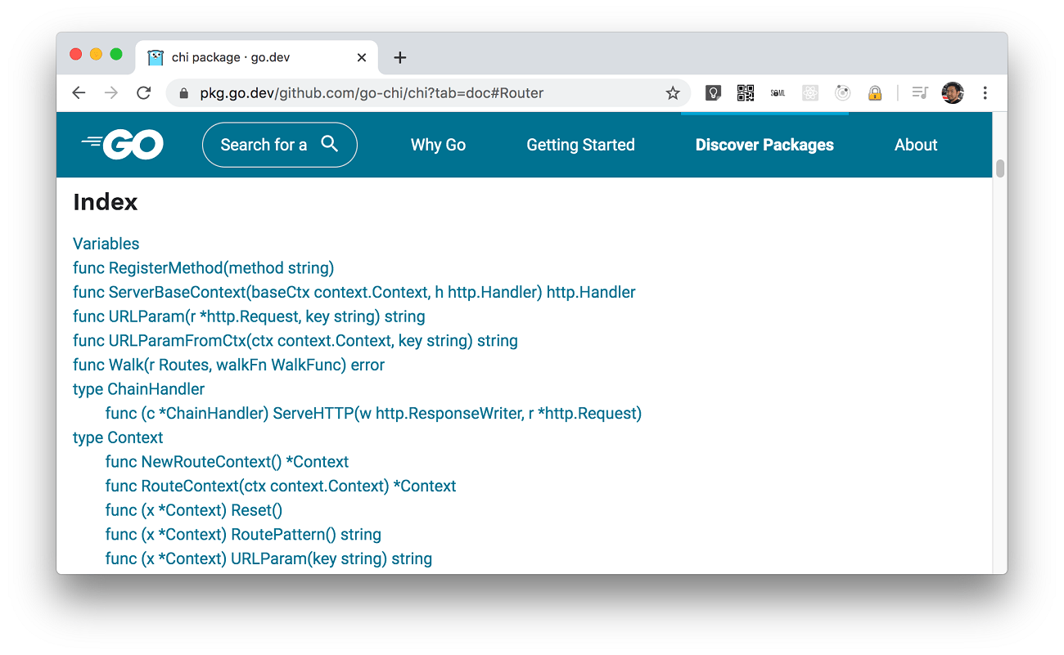Open the Chrome profile avatar
This screenshot has width=1064, height=655.
tap(953, 93)
